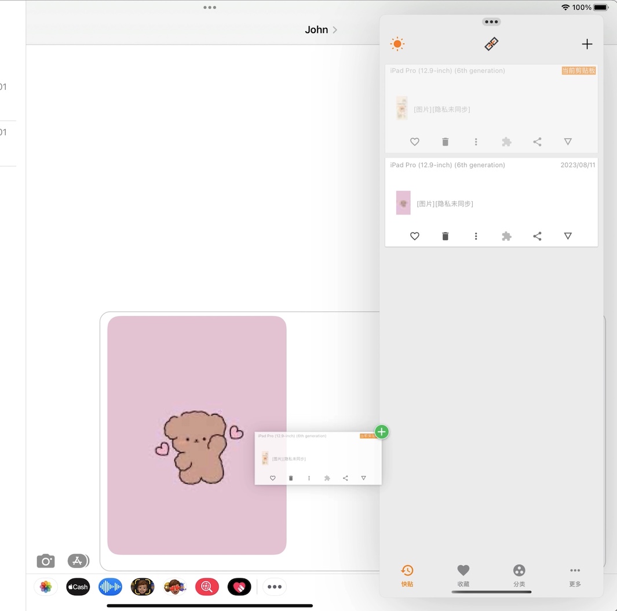
Task: Delete the current clipboard item
Action: coord(446,142)
